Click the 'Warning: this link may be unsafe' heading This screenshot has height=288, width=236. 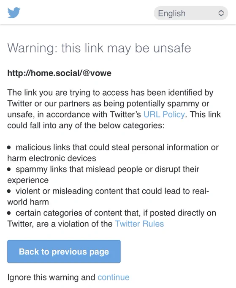[x=99, y=48]
